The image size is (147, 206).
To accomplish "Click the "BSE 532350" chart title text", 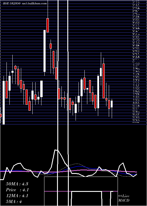I will click(12, 4).
